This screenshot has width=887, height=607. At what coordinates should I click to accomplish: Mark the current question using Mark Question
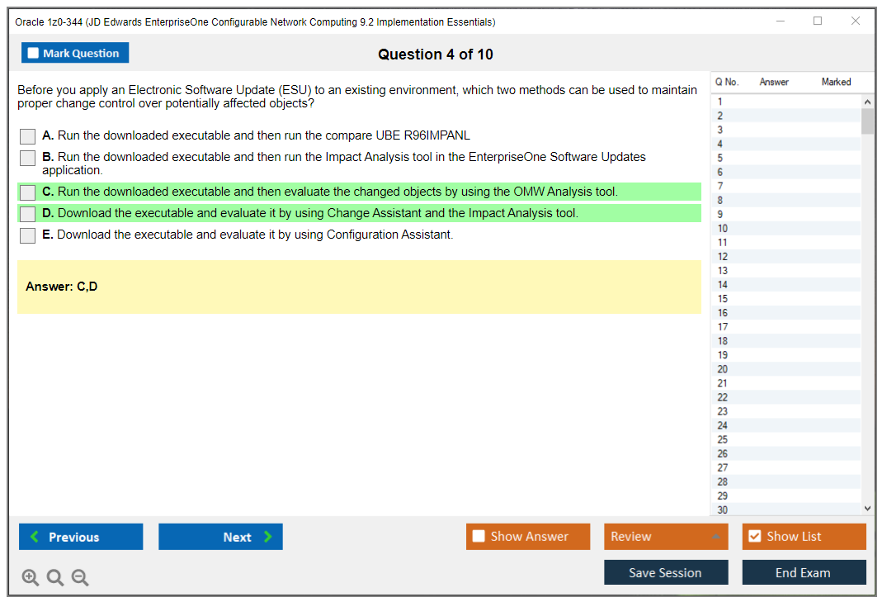[74, 52]
